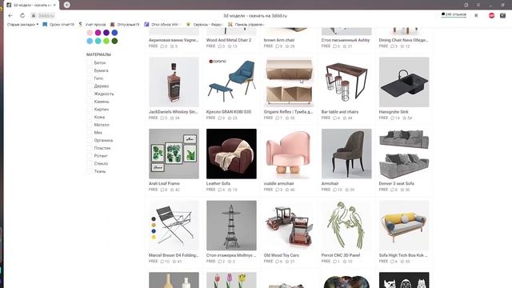Click the comments icon under Wood And Metal Chair 2
This screenshot has height=288, width=512.
coord(220,46)
